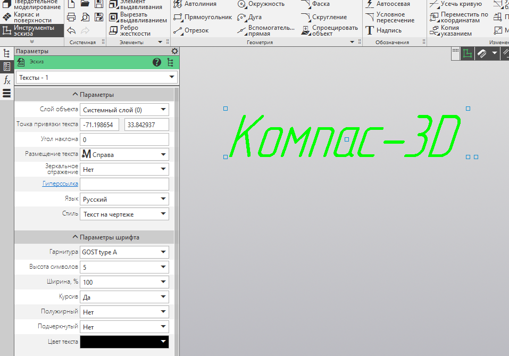The height and width of the screenshot is (356, 509).
Task: Open the model tree sidebar icon
Action: pyautogui.click(x=7, y=53)
